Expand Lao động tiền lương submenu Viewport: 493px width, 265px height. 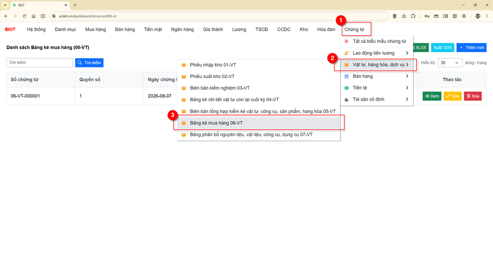(376, 53)
